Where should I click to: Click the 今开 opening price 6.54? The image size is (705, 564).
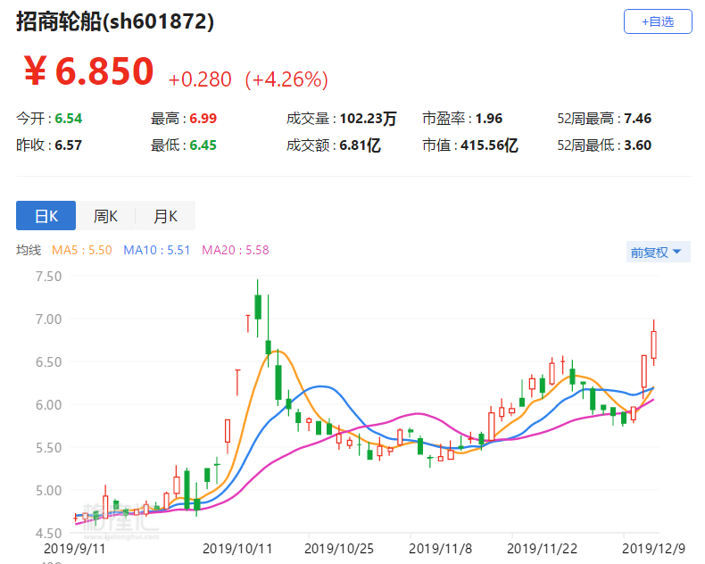pos(69,119)
